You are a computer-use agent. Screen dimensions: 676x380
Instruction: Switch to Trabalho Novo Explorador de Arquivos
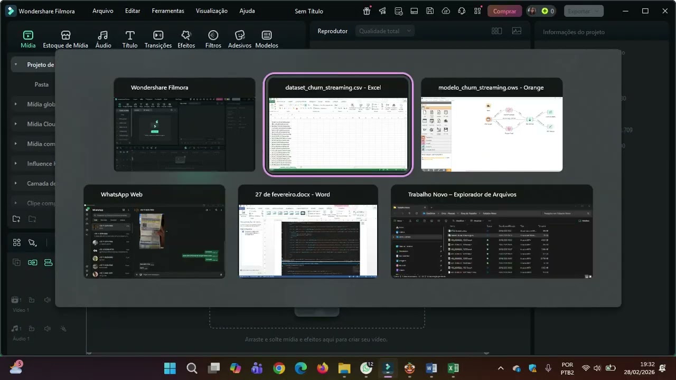pyautogui.click(x=492, y=231)
